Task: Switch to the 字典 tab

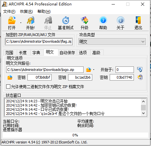Action: click(36, 53)
